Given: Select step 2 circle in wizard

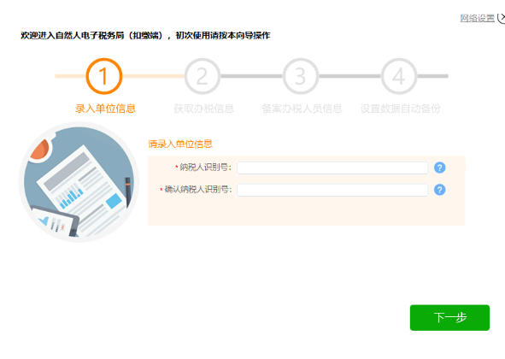Looking at the screenshot, I should [x=203, y=76].
